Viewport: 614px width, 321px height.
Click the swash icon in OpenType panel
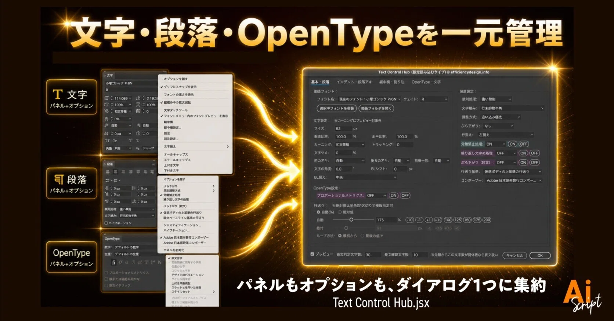click(x=133, y=262)
